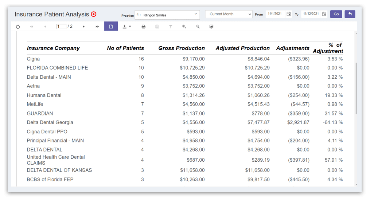Viewport: 370px width, 201px height.
Task: Click the Go button
Action: [336, 14]
